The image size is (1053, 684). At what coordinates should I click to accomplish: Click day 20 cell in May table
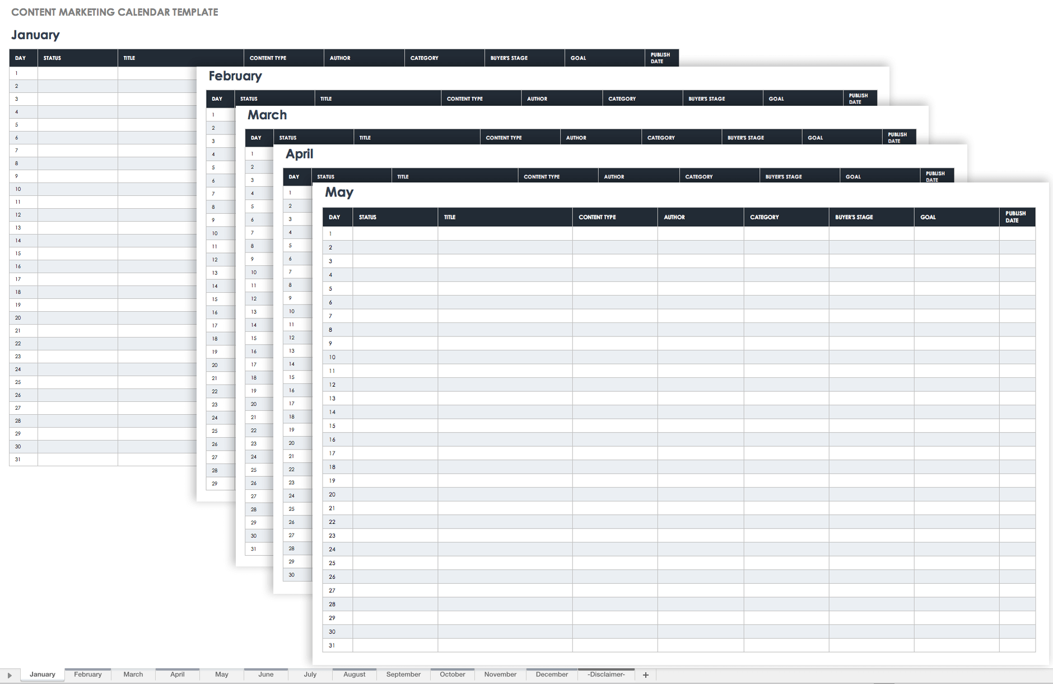point(337,494)
